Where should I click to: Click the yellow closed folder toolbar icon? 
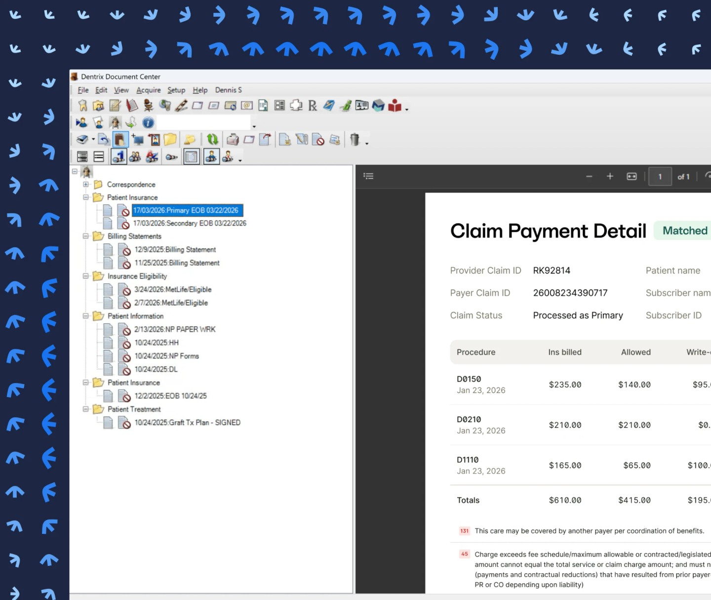170,140
